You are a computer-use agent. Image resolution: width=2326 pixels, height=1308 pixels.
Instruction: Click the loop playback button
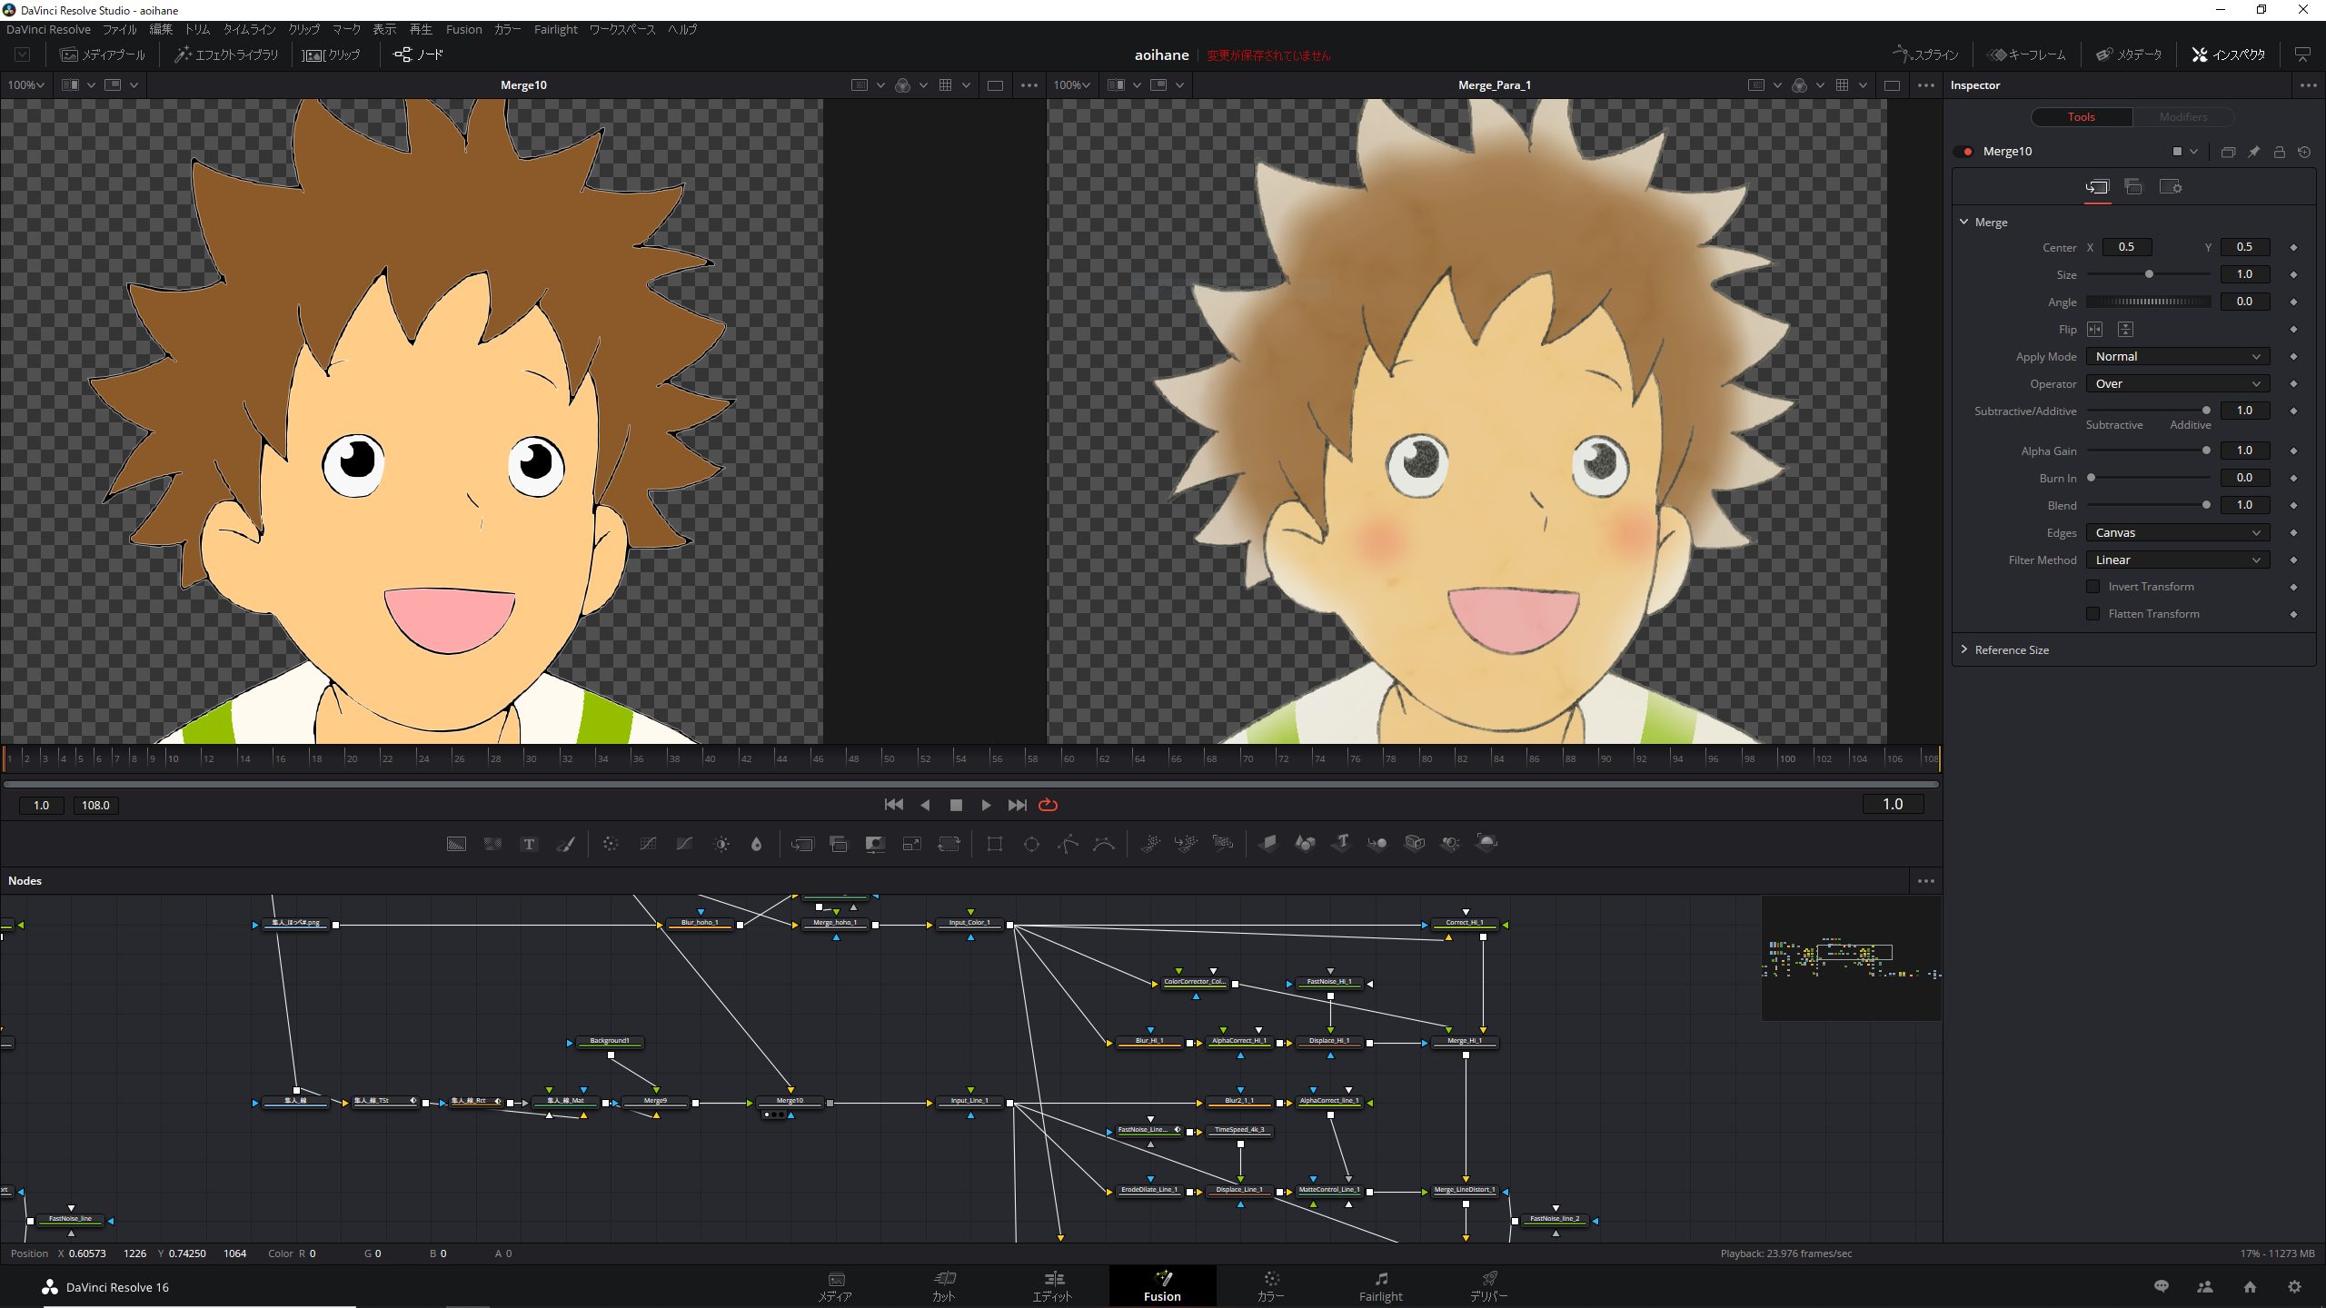1048,805
